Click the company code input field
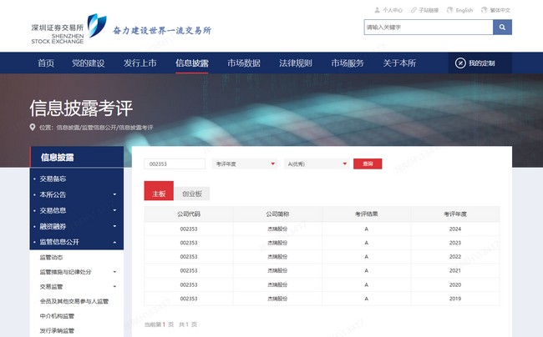Image resolution: width=543 pixels, height=337 pixels. 175,164
